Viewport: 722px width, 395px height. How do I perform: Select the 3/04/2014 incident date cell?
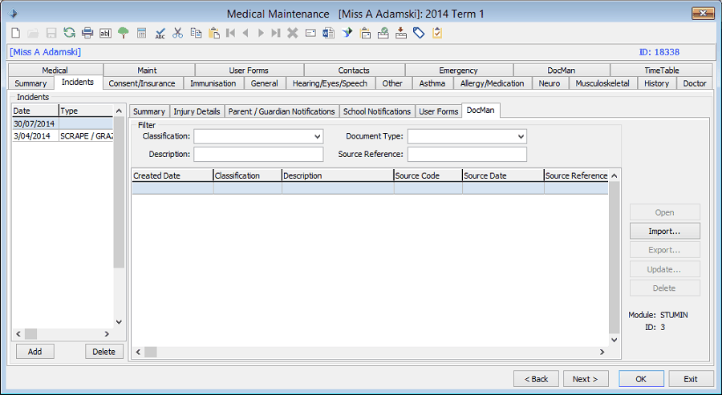(x=35, y=136)
